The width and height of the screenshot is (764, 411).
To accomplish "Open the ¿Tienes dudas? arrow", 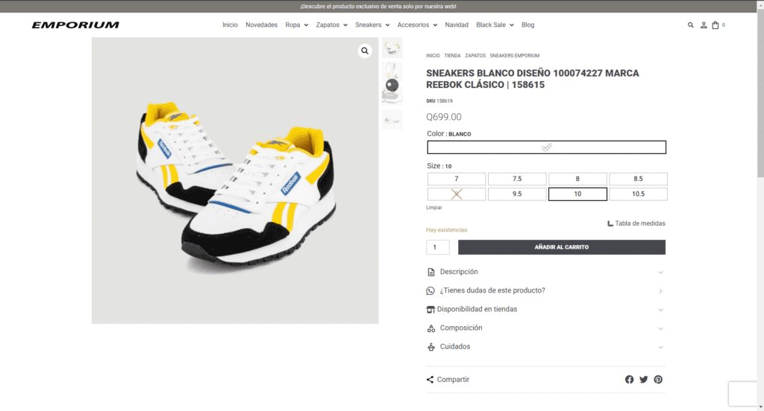I will click(661, 291).
